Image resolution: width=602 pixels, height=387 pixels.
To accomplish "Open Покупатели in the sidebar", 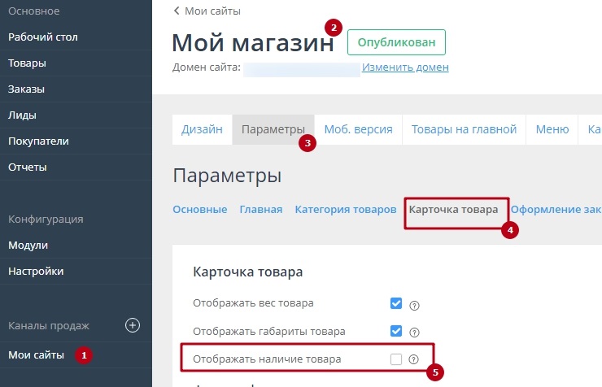I will pos(76,141).
